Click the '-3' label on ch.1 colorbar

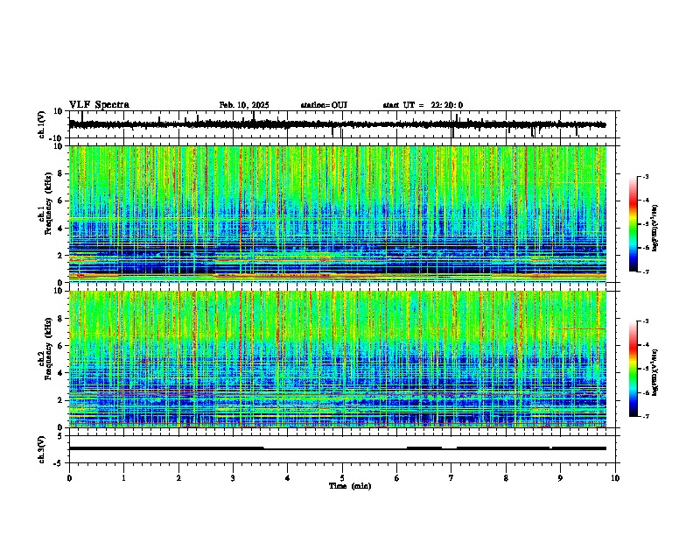[x=646, y=176]
